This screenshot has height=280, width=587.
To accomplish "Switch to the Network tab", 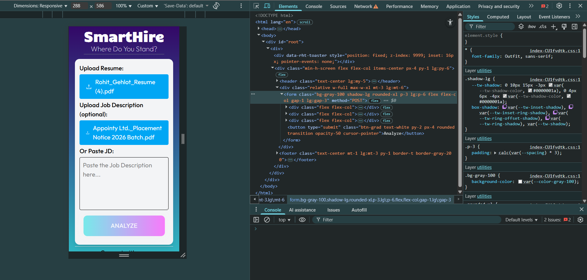I will click(x=366, y=6).
